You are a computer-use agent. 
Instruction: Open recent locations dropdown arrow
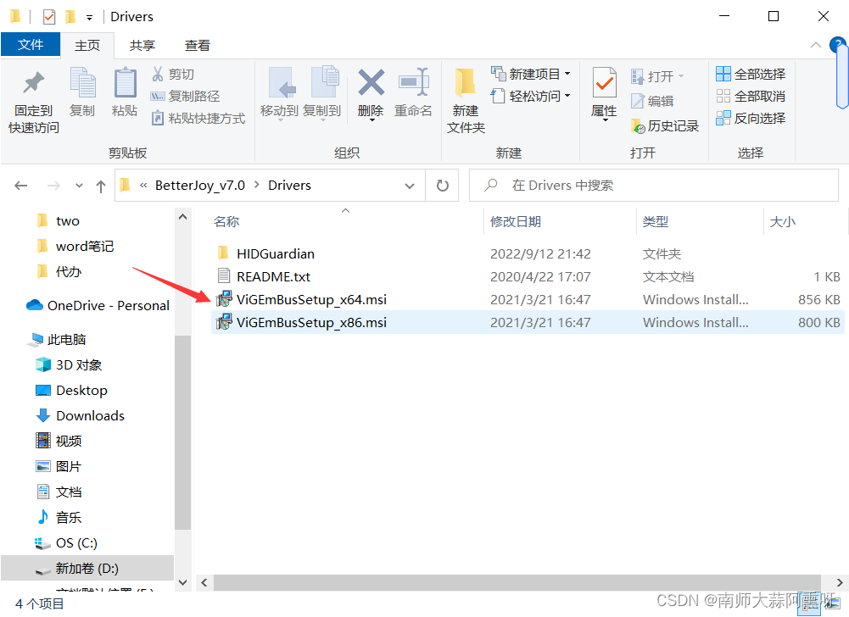coord(79,186)
